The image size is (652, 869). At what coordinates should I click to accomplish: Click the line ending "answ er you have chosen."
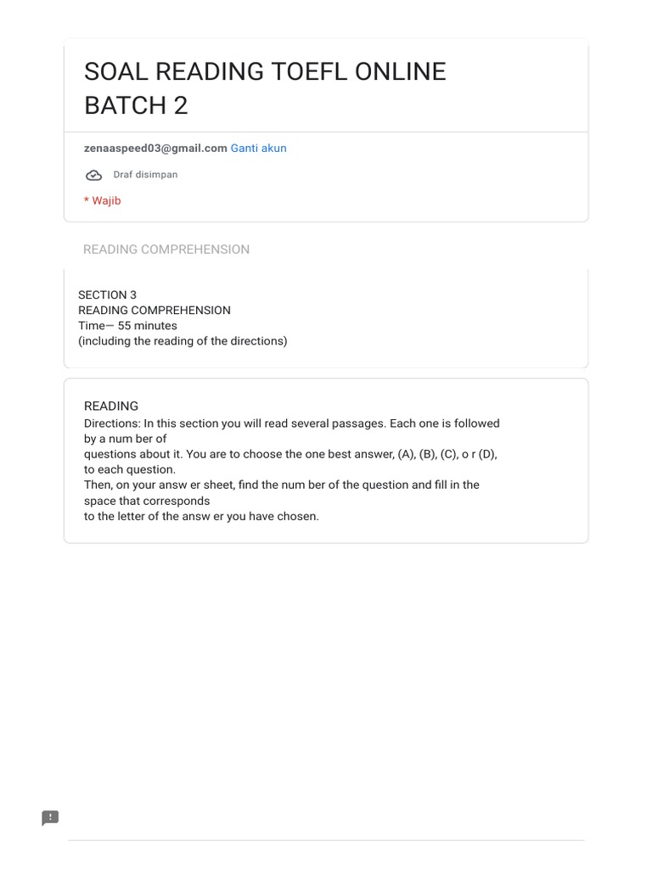pyautogui.click(x=201, y=516)
